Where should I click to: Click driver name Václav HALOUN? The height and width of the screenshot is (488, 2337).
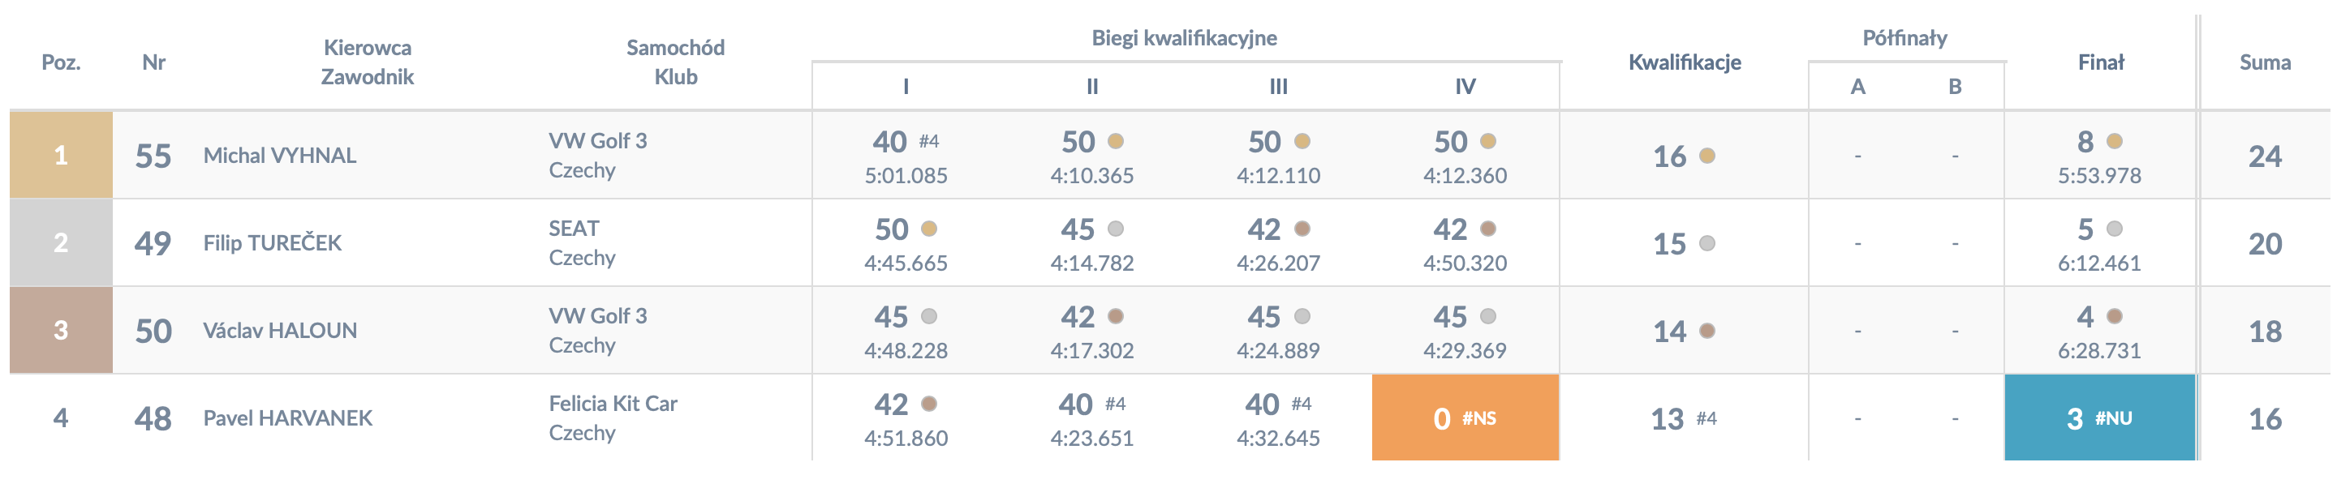tap(279, 331)
